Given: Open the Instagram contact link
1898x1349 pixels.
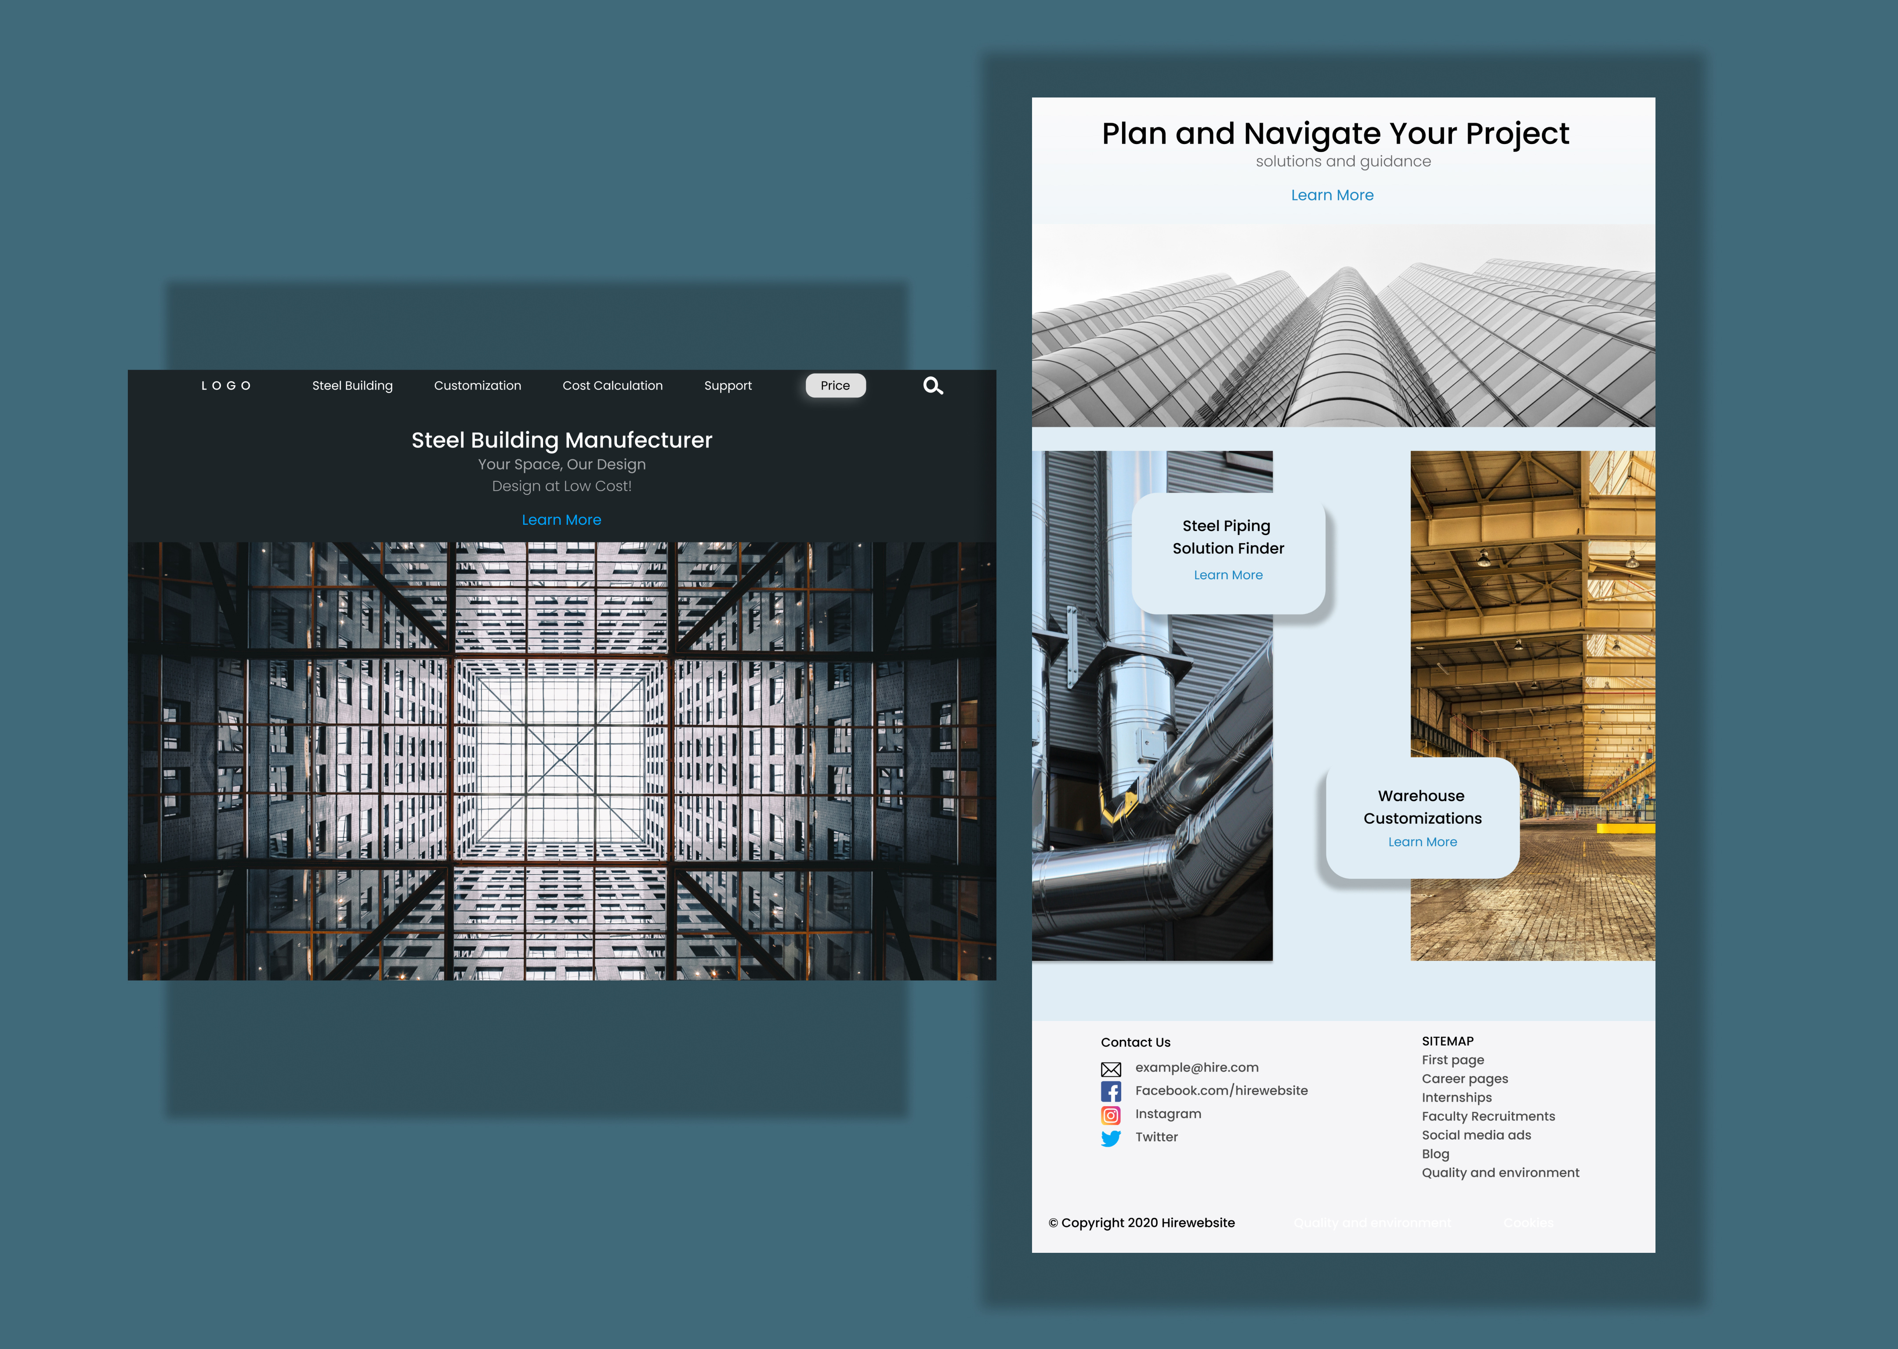Looking at the screenshot, I should point(1168,1114).
